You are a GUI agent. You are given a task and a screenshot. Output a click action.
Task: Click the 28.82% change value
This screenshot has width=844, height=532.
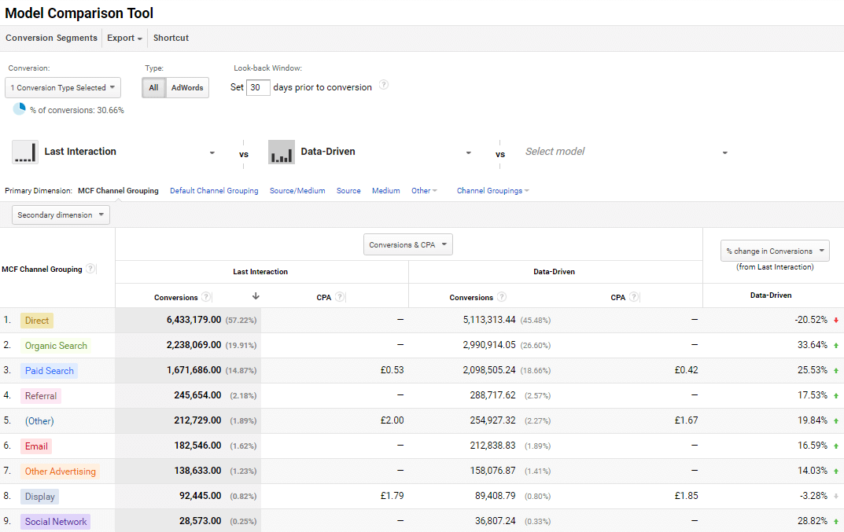tap(813, 521)
